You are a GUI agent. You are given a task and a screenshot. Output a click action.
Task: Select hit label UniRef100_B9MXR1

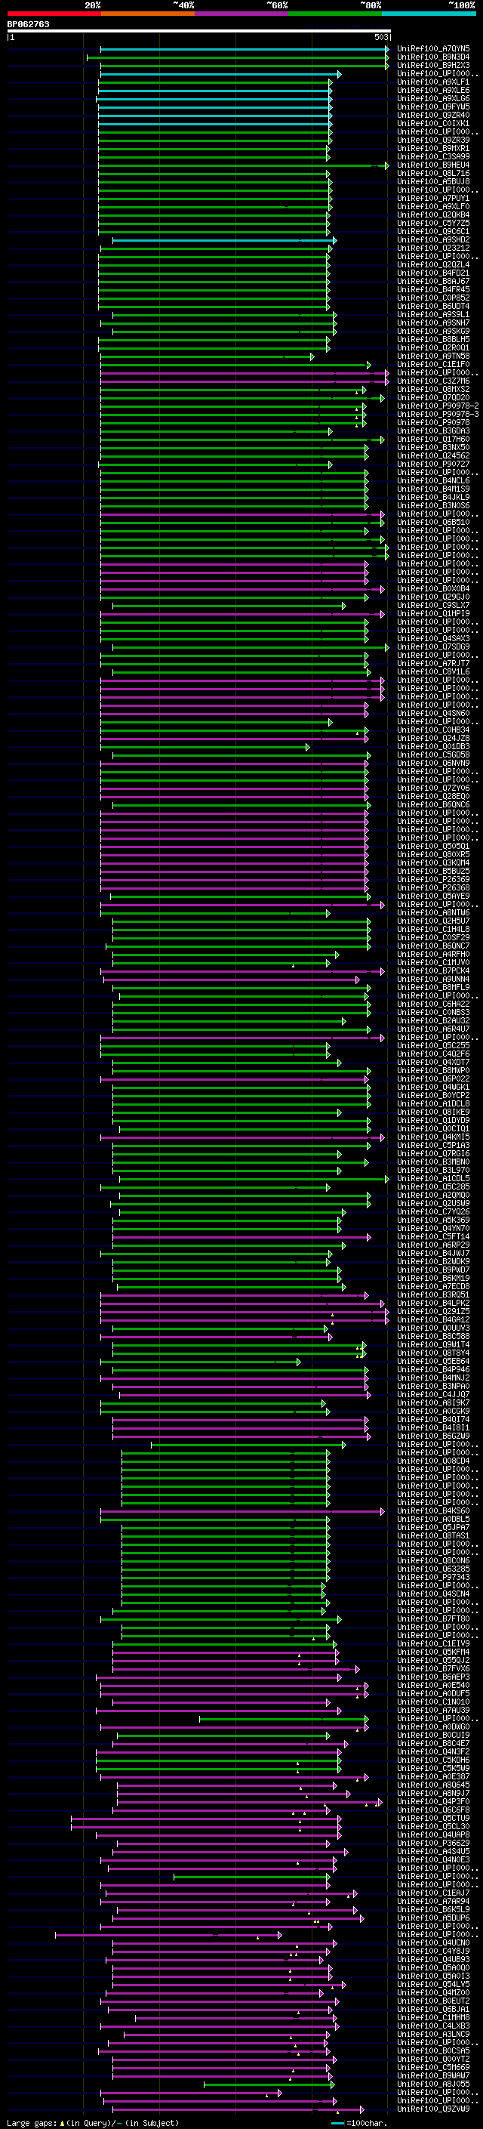(433, 148)
